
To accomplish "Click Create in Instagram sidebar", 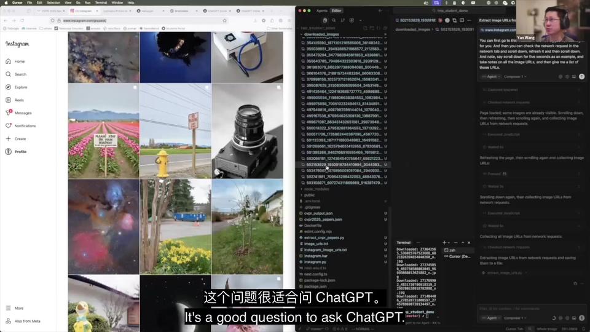I will [x=16, y=139].
